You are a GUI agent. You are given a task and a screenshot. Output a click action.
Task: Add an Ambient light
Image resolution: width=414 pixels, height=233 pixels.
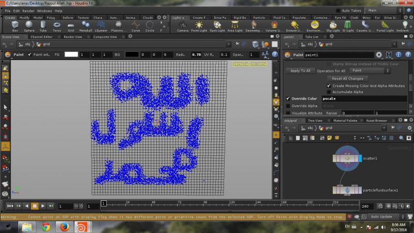[x=403, y=26]
